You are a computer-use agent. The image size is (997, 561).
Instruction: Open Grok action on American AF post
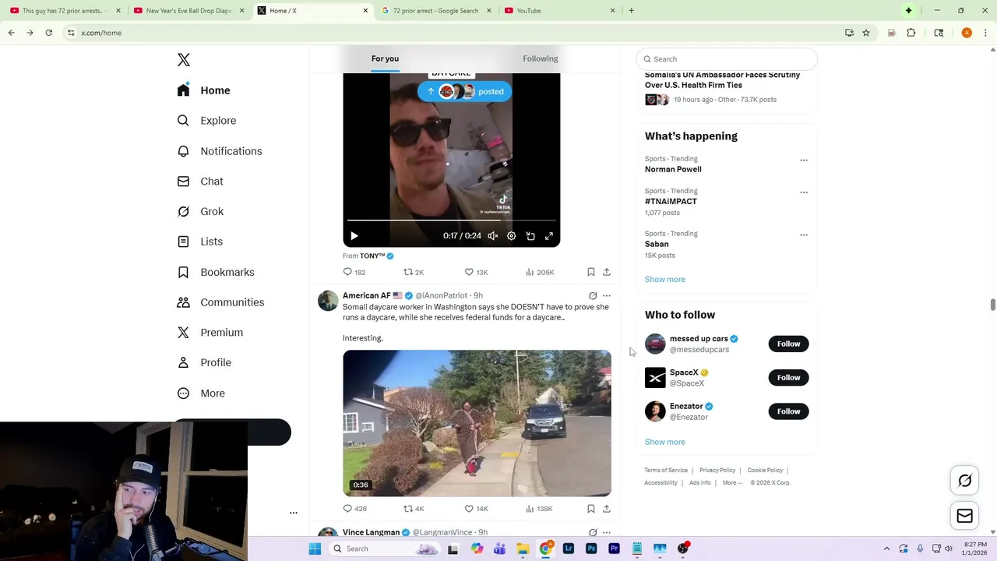(x=593, y=296)
